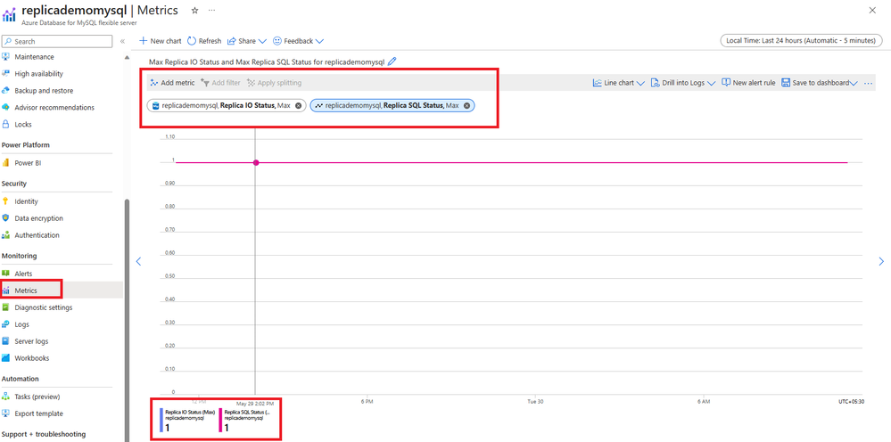Click the New chart button
This screenshot has width=891, height=442.
161,41
